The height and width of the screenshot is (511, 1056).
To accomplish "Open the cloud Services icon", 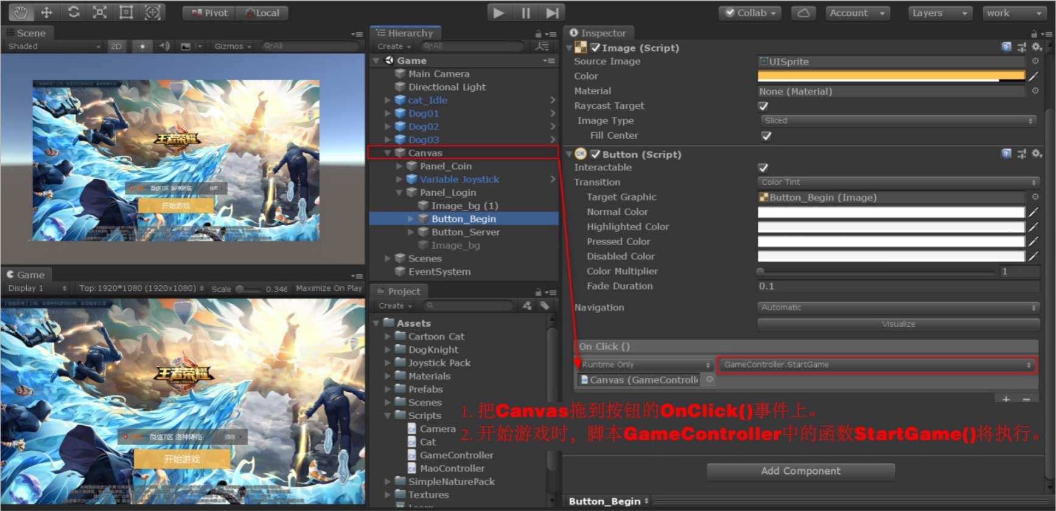I will [803, 13].
